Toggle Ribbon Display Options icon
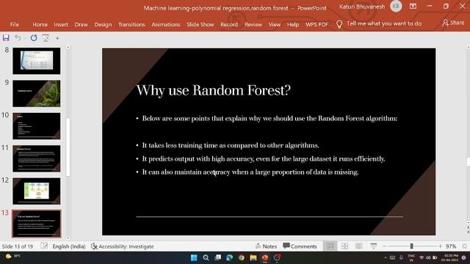The image size is (470, 264). tap(413, 6)
